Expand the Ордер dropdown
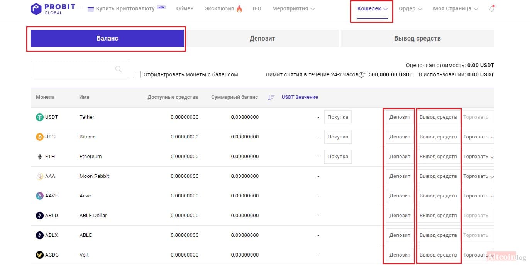Image resolution: width=530 pixels, height=265 pixels. click(411, 8)
